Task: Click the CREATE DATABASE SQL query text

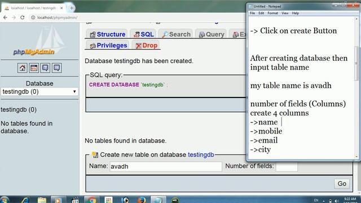Action: click(x=128, y=85)
